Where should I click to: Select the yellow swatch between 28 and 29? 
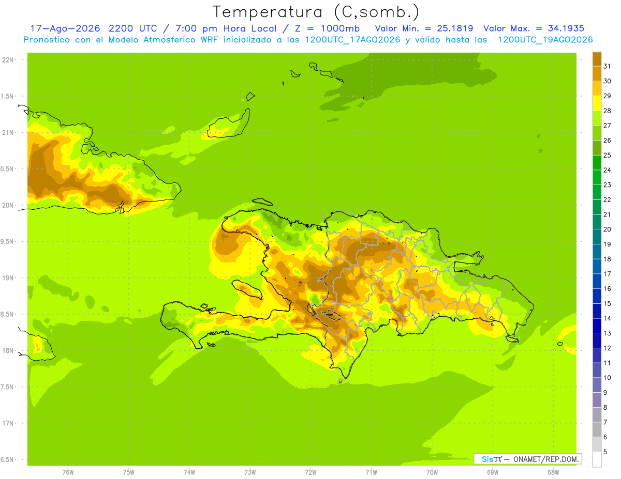[x=597, y=103]
